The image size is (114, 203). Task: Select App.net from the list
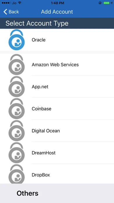pos(57,87)
